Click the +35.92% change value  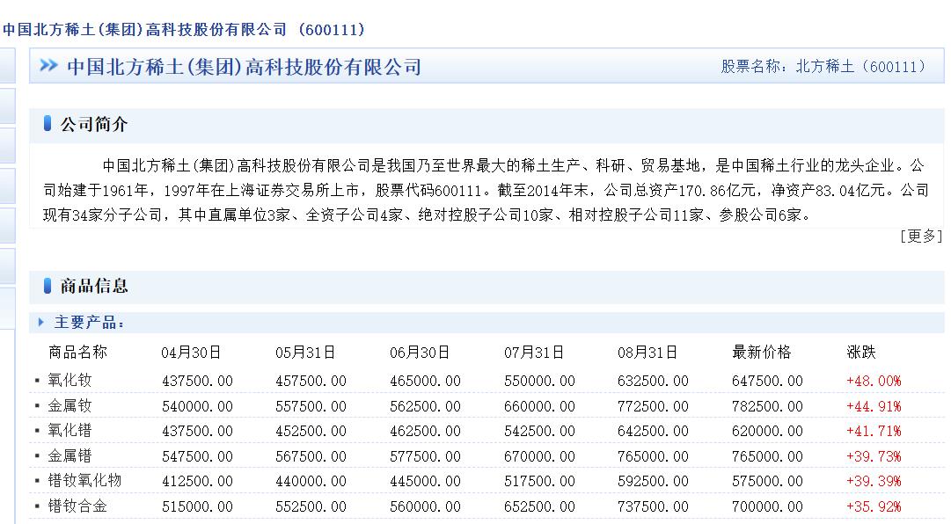click(x=874, y=506)
